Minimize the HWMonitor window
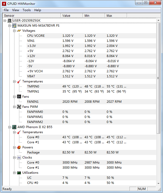Viewport: 163px width, 193px height. pos(139,3)
